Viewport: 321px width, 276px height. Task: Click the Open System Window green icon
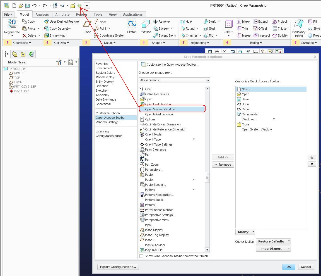(x=79, y=6)
